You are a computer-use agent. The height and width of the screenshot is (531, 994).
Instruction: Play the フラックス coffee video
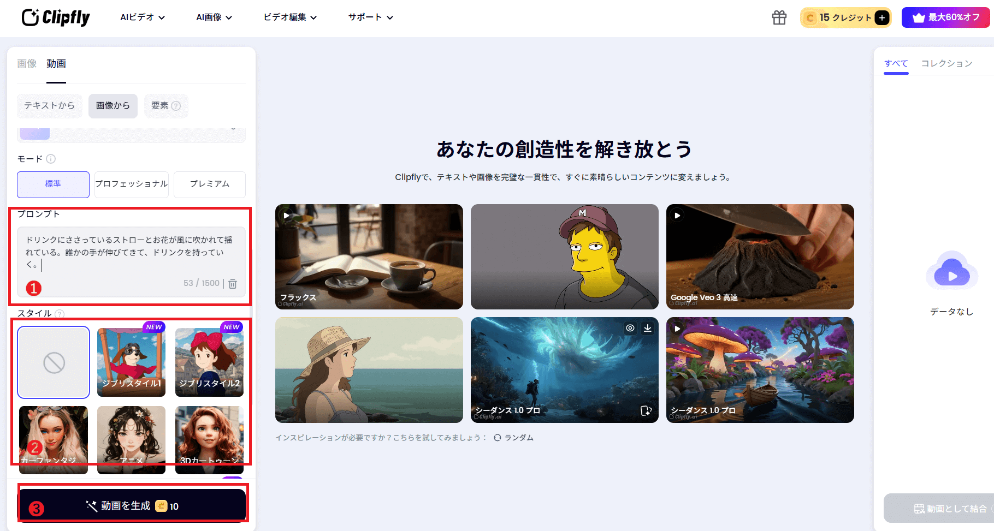click(x=286, y=215)
